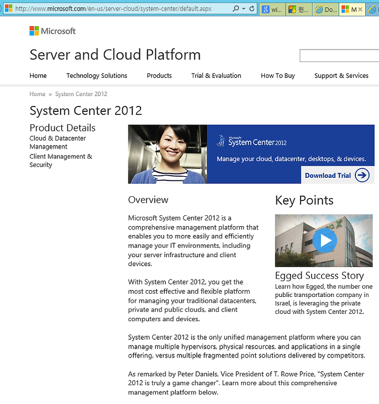Click the Key Points section heading
This screenshot has width=379, height=404.
pos(304,200)
